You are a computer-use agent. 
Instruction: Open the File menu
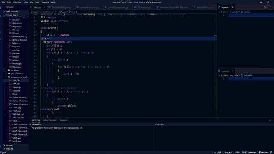[3, 3]
